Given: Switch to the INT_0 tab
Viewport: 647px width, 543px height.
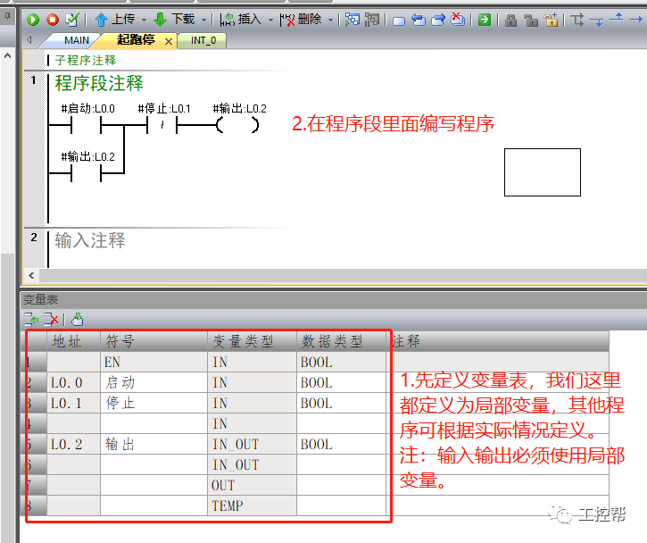Looking at the screenshot, I should click(203, 40).
